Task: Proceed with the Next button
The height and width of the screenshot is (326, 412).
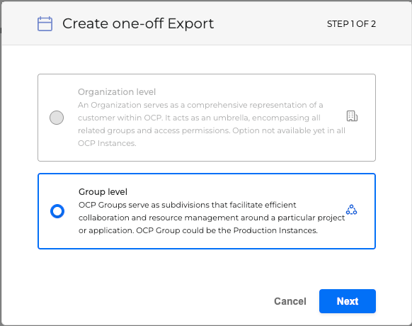Action: [348, 301]
